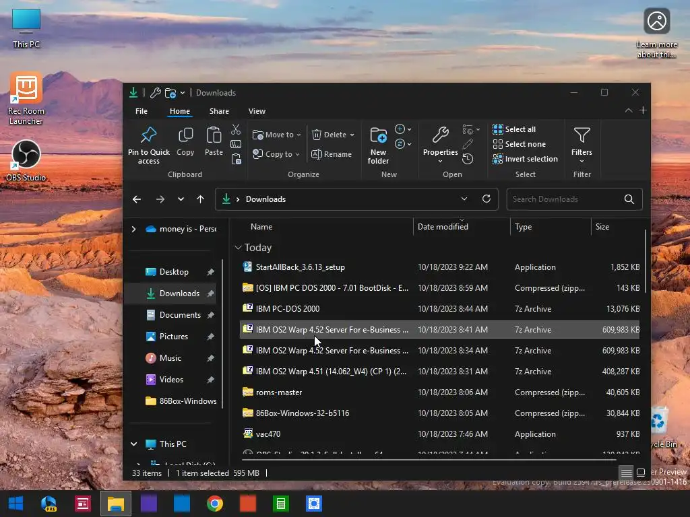The height and width of the screenshot is (517, 690).
Task: Click the Windows Start button
Action: tap(16, 504)
